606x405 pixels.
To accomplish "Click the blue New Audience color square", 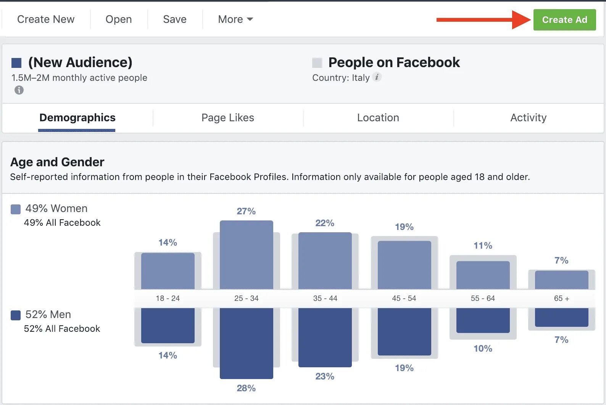I will click(16, 63).
